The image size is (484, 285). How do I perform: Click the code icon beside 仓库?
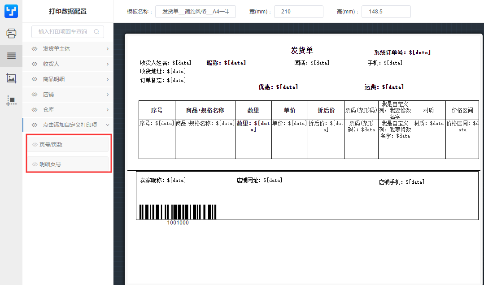(35, 109)
